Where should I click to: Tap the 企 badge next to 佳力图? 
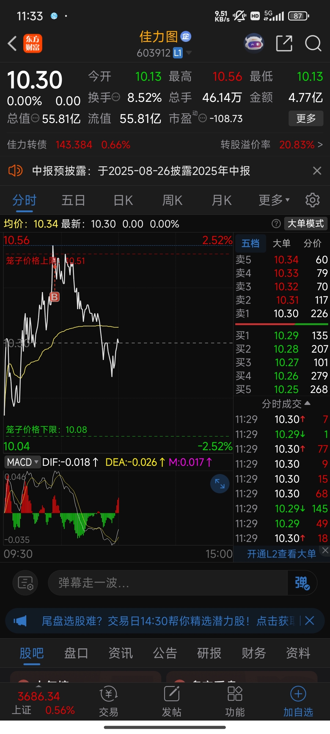point(186,37)
